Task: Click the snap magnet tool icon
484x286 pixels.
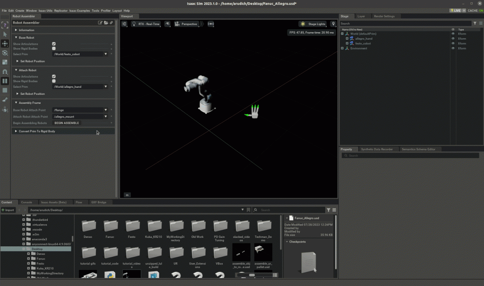Action: pyautogui.click(x=5, y=71)
